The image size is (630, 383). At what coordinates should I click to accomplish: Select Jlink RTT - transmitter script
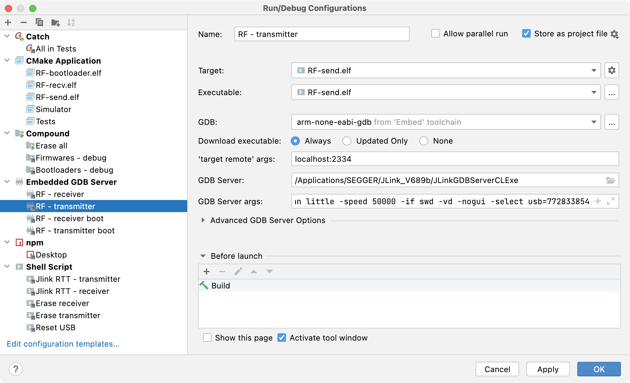pyautogui.click(x=78, y=279)
